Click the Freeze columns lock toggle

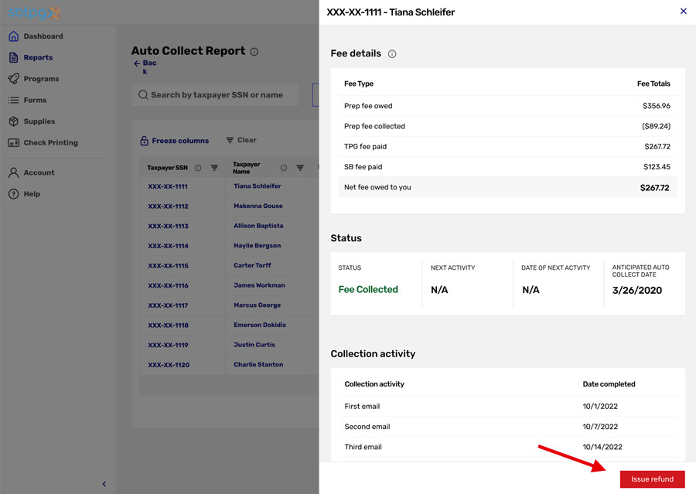point(144,140)
